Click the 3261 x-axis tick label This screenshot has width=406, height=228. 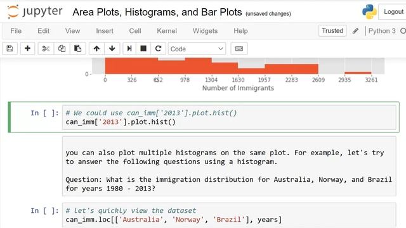(371, 80)
